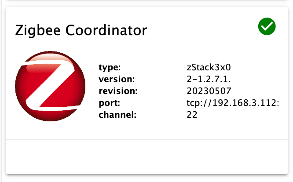This screenshot has width=293, height=182.
Task: Click the gray strip above the coordinator card
Action: point(146,4)
